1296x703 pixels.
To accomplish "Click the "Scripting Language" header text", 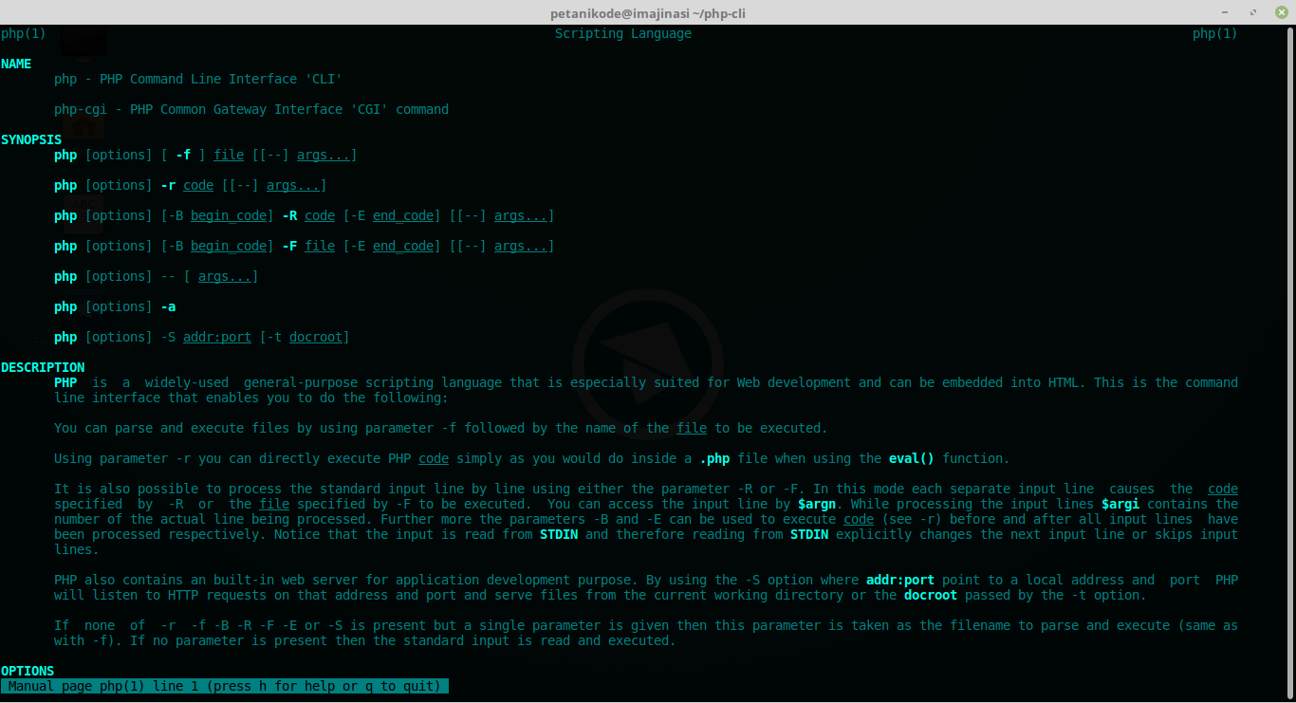I will 623,33.
